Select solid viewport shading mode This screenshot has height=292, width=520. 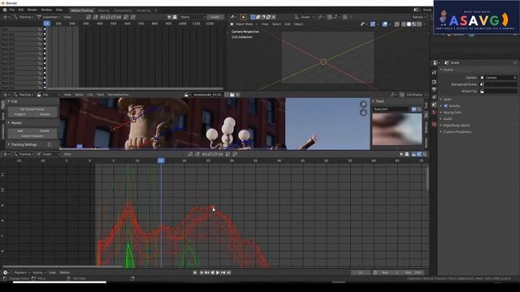[409, 24]
